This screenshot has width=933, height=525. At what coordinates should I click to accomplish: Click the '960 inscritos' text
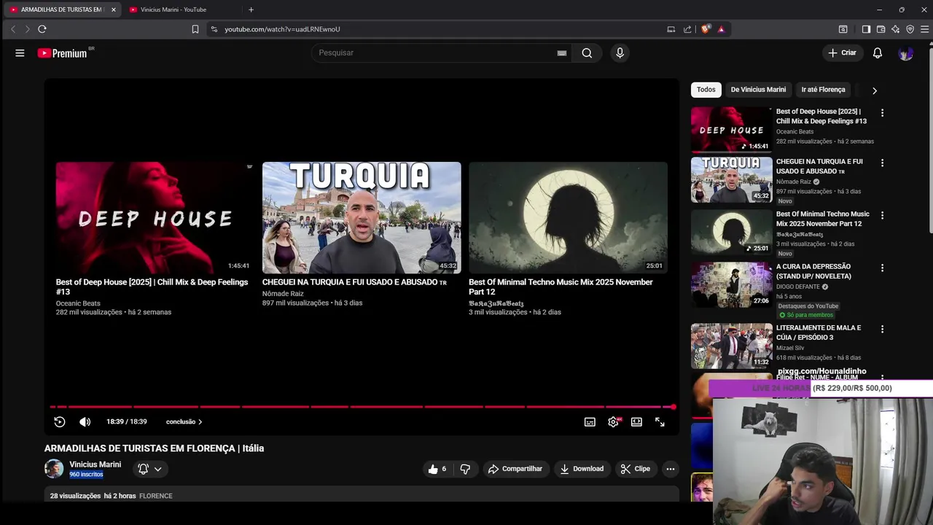(86, 475)
